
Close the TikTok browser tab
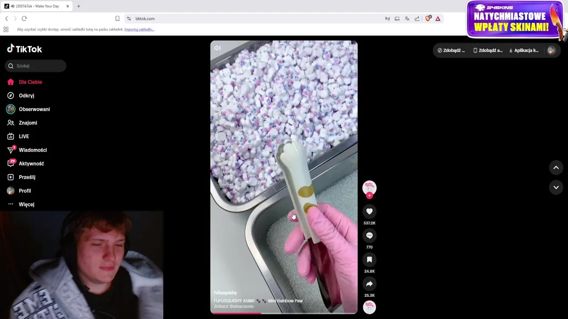[x=67, y=6]
